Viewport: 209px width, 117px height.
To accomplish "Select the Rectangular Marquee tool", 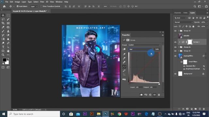I will [x=8, y=15].
